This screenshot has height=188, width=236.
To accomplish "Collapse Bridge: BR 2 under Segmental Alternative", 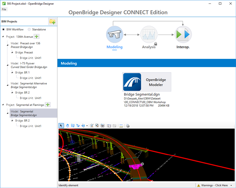I will 12,93.
